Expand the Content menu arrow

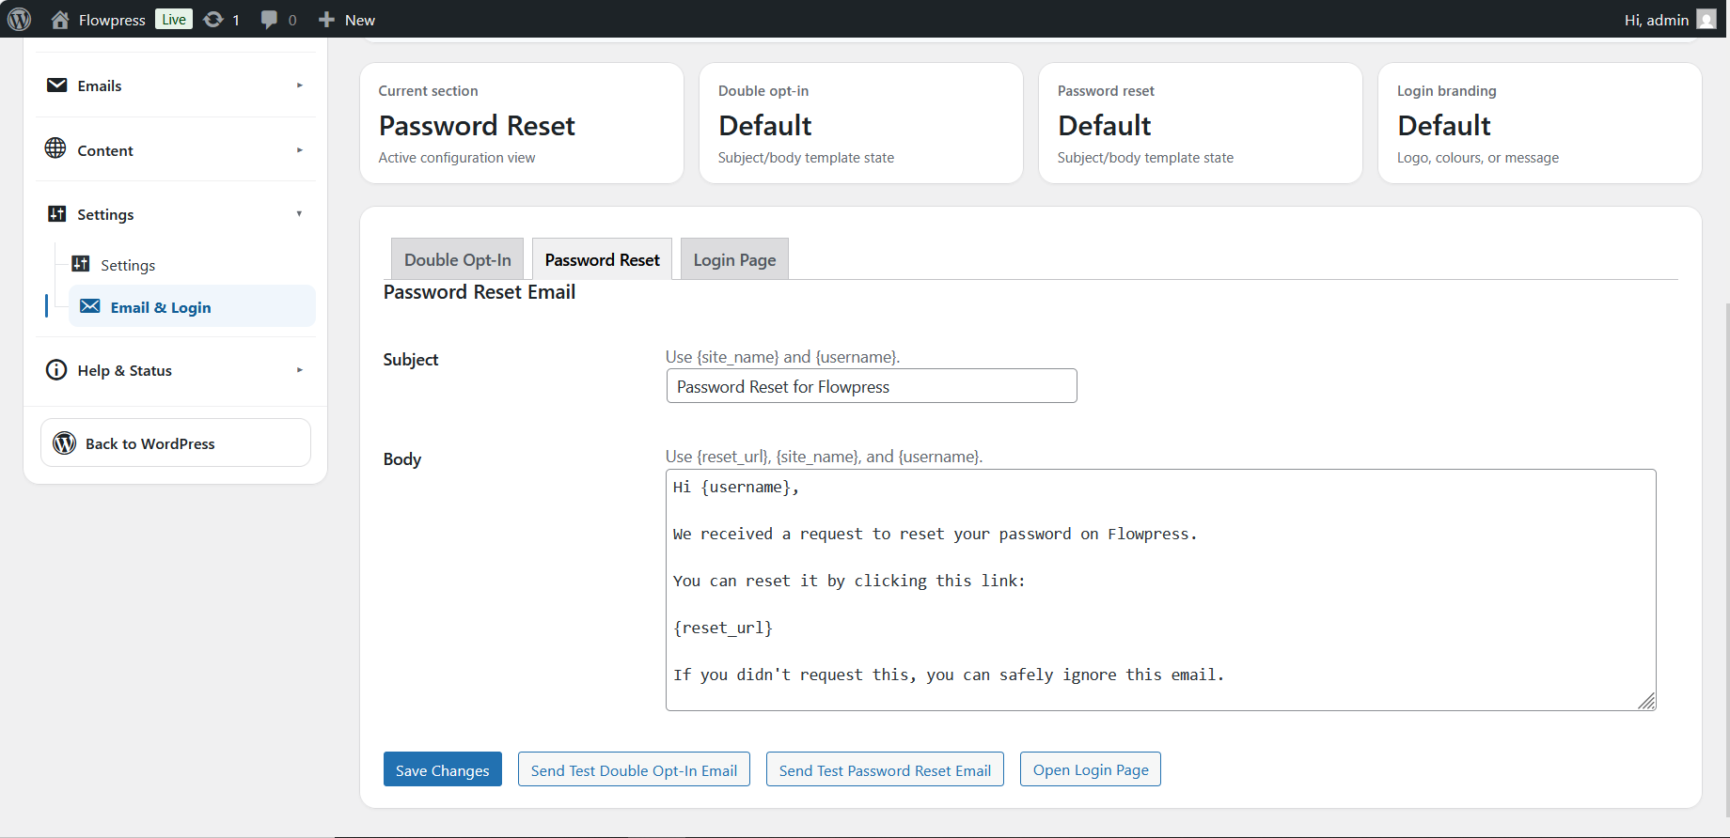click(x=300, y=150)
